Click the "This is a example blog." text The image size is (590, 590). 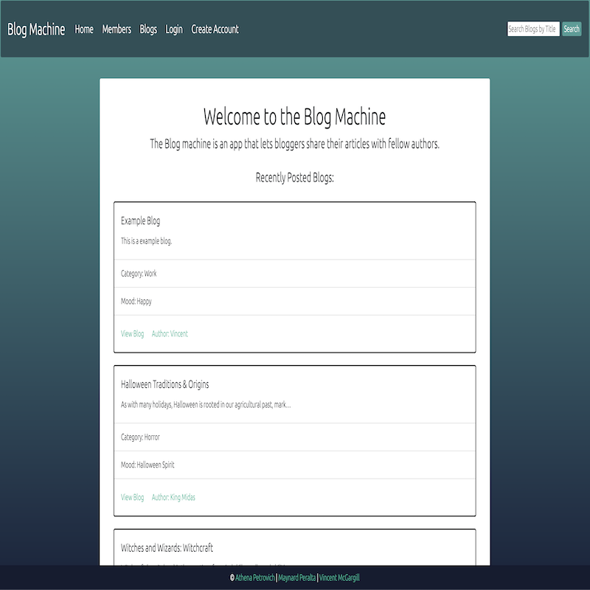coord(146,241)
